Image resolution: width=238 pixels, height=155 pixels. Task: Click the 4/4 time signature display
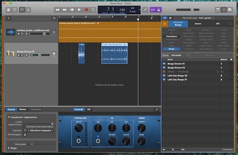[x=133, y=8]
